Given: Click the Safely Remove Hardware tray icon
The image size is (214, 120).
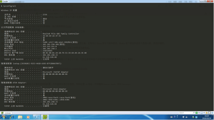Looking at the screenshot, I should [193, 117].
